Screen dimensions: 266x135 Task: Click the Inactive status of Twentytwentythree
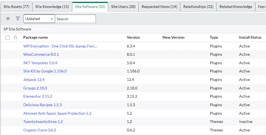(x=246, y=122)
